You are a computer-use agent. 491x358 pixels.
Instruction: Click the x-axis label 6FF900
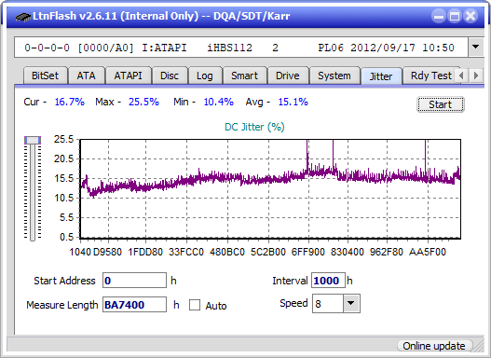pos(308,252)
